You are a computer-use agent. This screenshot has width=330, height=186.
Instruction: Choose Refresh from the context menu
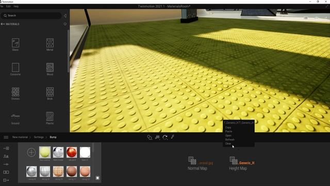[x=229, y=139]
